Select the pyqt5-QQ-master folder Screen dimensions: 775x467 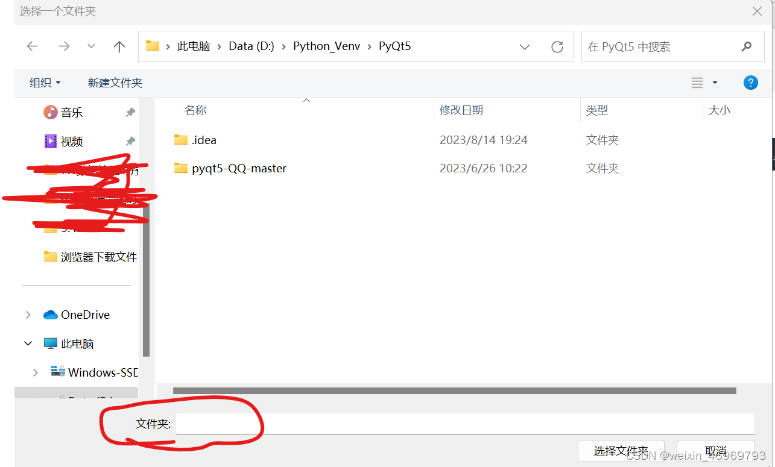pyautogui.click(x=239, y=168)
